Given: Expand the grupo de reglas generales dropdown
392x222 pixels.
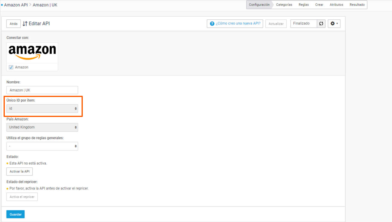Looking at the screenshot, I should coord(42,146).
